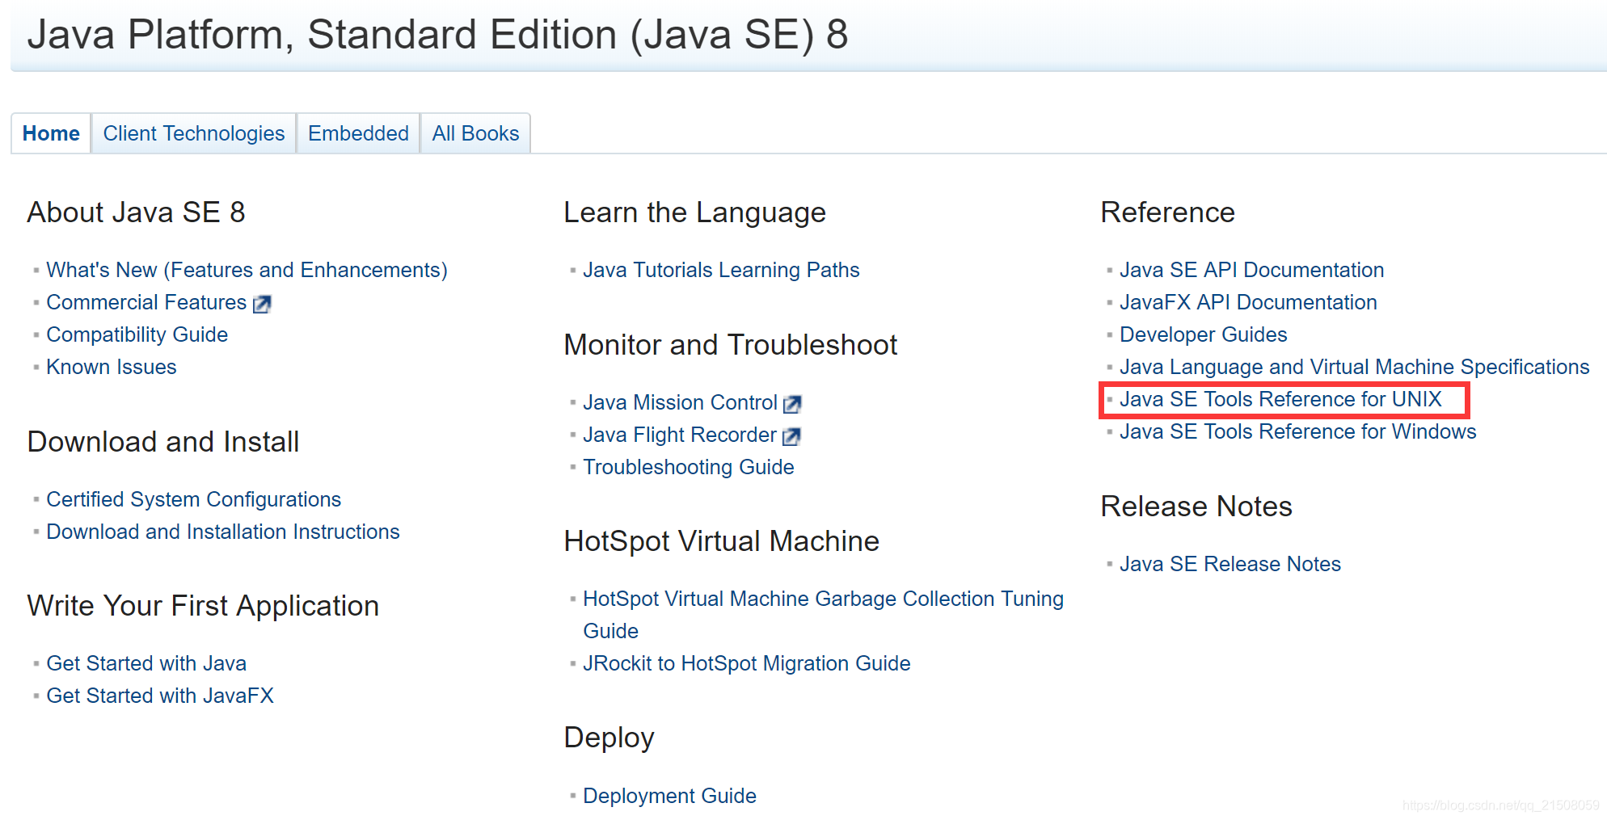Click the Deploy heading
This screenshot has height=820, width=1607.
609,738
